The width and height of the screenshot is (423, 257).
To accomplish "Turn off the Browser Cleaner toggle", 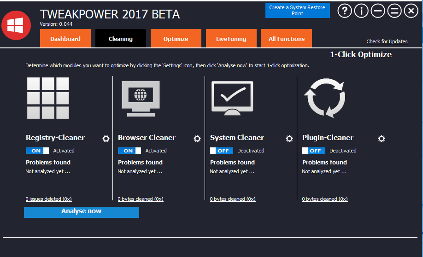I will 129,151.
